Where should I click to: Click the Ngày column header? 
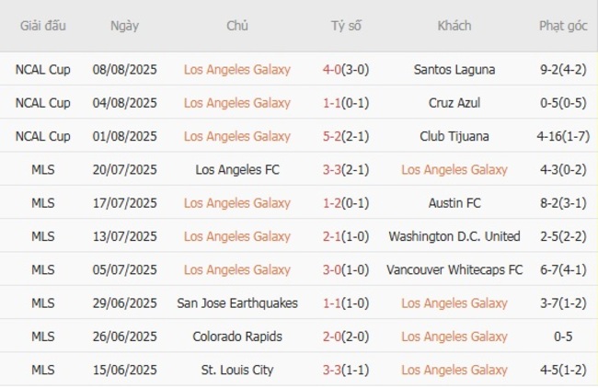coord(125,26)
